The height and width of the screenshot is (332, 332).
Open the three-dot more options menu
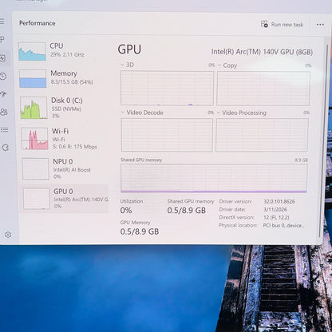point(320,25)
